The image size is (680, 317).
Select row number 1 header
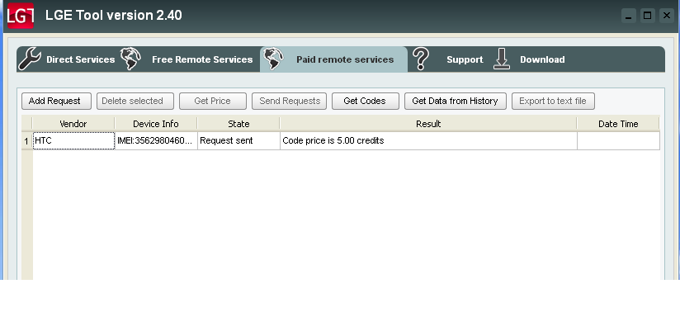click(27, 141)
